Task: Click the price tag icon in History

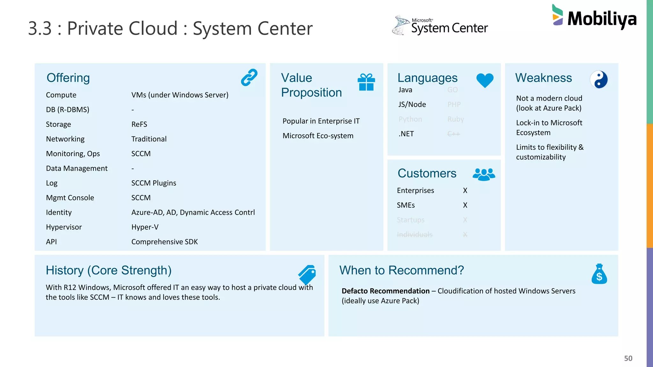Action: pos(307,275)
